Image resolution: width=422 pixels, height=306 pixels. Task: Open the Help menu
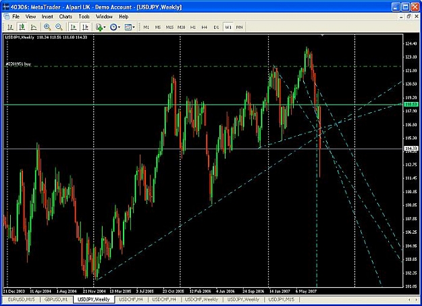click(x=124, y=17)
